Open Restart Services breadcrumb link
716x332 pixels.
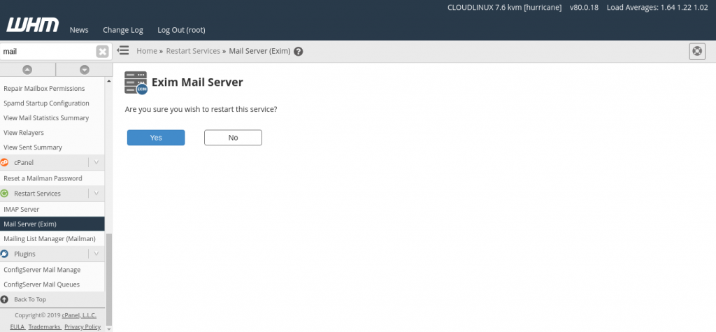point(193,51)
